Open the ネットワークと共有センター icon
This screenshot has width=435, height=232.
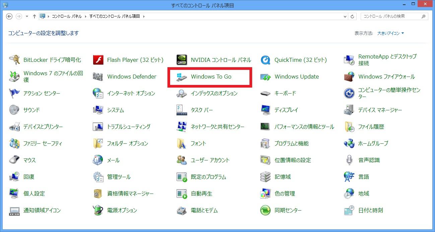pos(182,127)
